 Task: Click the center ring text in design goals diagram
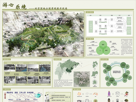[x=117, y=72]
